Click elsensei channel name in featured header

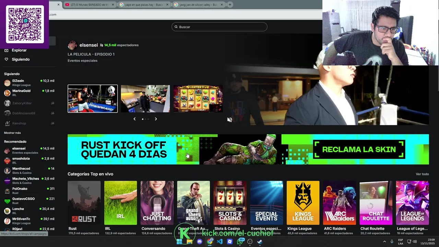[88, 45]
